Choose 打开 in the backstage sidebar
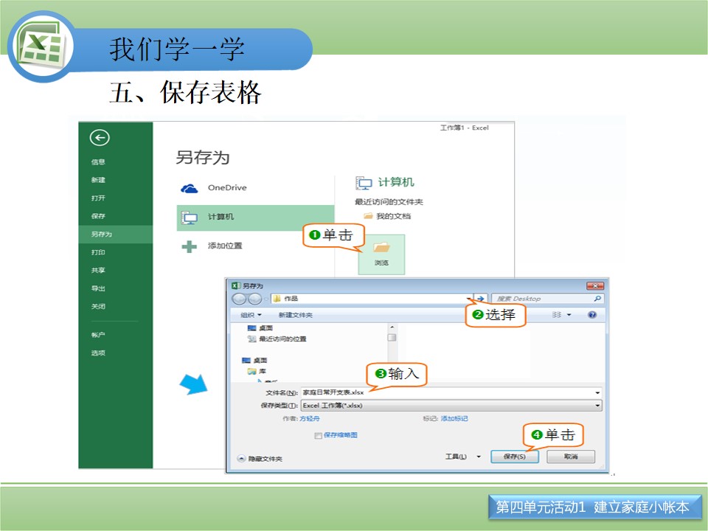The height and width of the screenshot is (531, 708). click(98, 198)
